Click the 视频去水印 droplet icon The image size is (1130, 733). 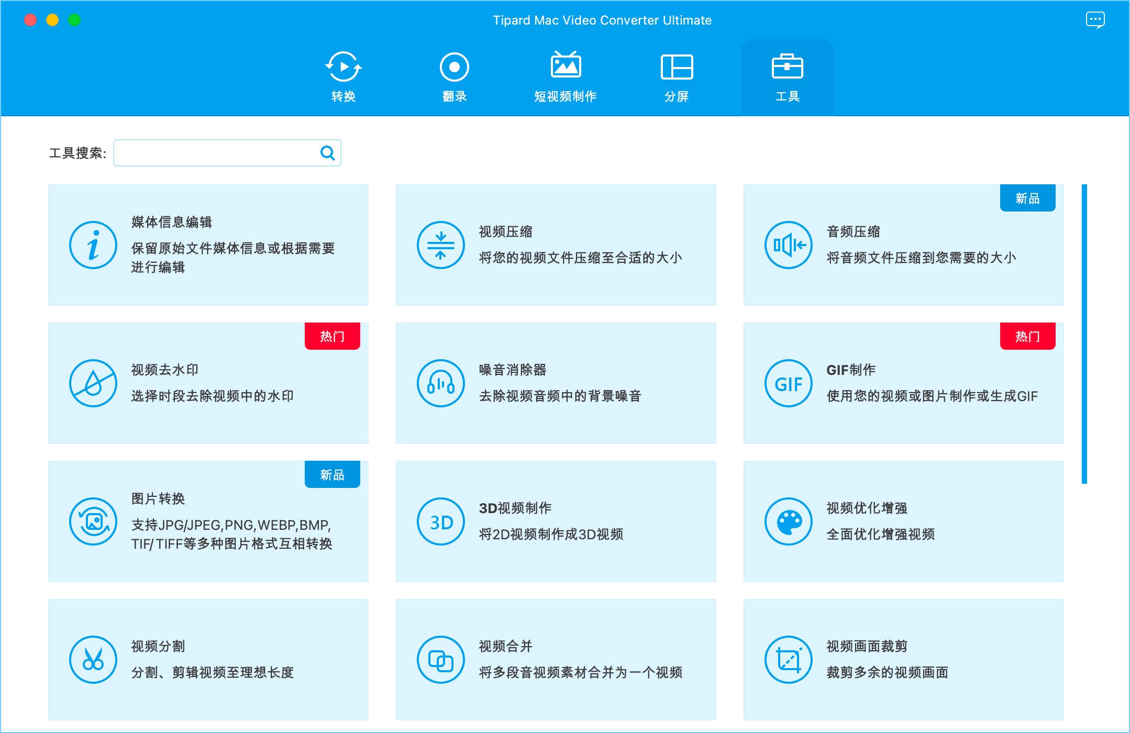coord(93,383)
